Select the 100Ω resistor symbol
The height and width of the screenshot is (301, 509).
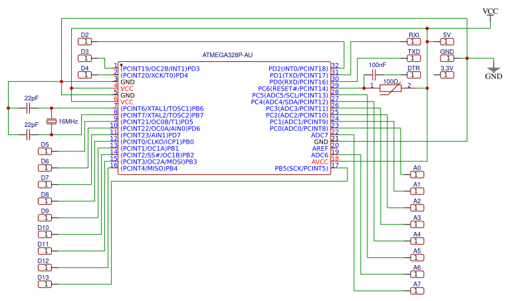[x=390, y=88]
